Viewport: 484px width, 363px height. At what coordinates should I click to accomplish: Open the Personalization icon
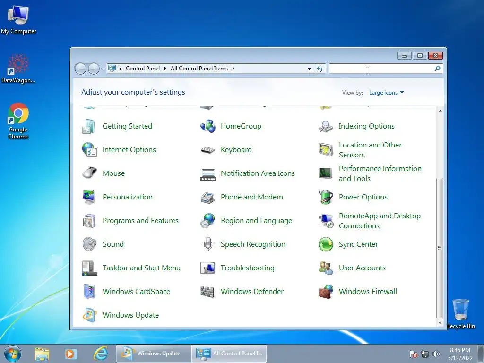point(89,197)
